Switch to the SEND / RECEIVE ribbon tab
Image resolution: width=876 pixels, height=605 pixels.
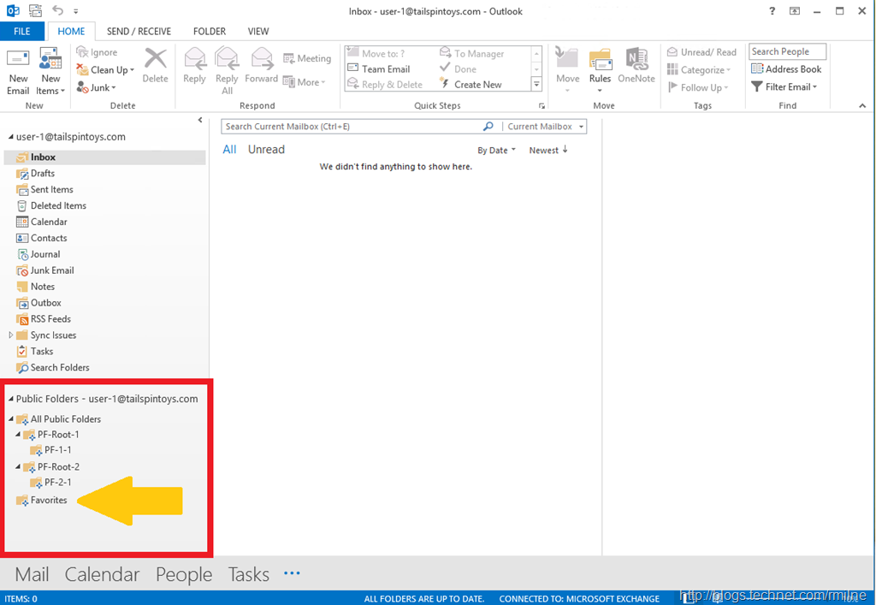[139, 31]
